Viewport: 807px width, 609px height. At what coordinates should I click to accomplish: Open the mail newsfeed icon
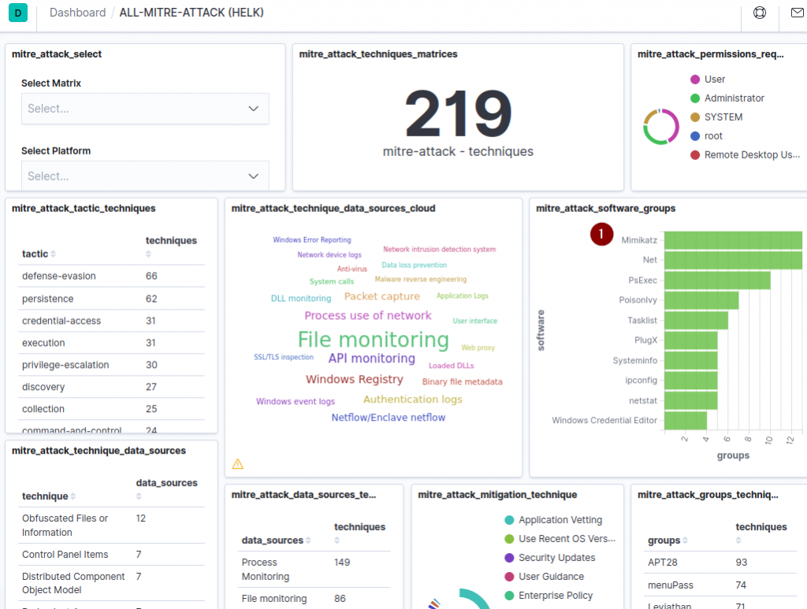pos(798,13)
